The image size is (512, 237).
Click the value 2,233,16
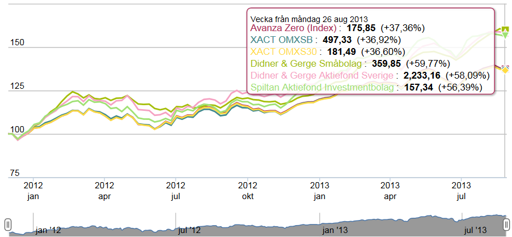click(x=422, y=76)
